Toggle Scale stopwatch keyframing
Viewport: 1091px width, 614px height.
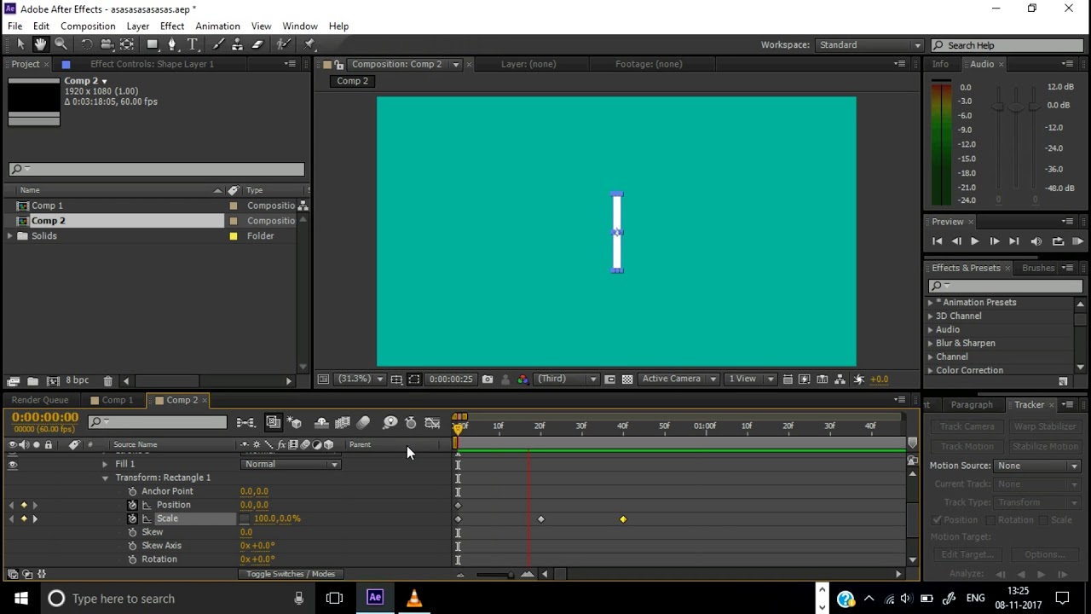click(x=132, y=518)
